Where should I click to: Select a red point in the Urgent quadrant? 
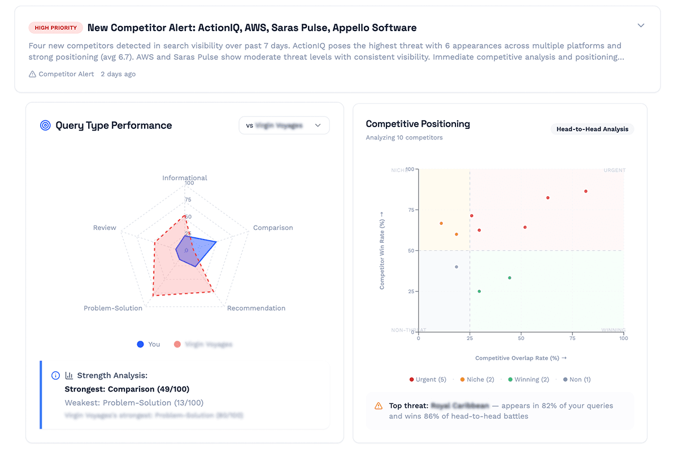coord(586,192)
